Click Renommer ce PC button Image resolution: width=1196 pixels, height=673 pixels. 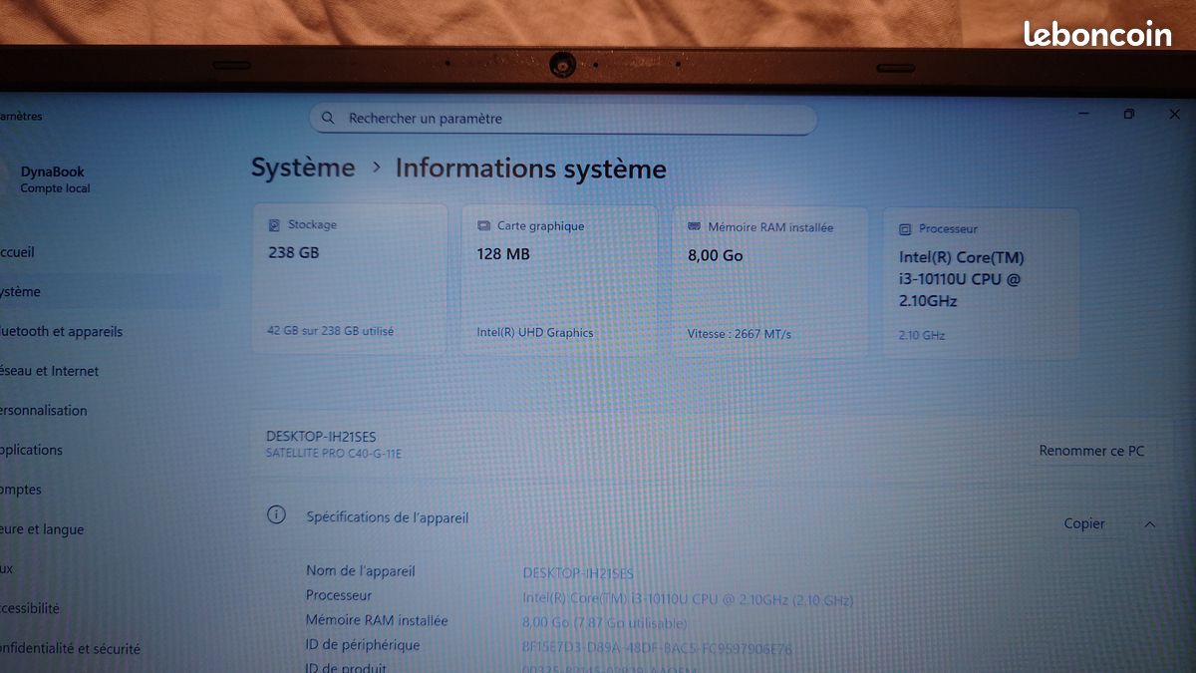pos(1091,451)
